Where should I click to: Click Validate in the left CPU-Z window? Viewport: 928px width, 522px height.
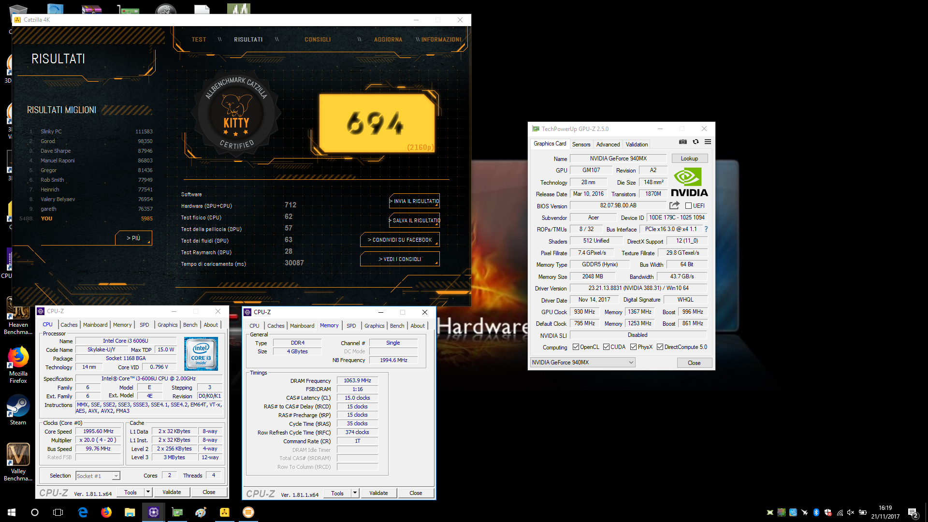tap(172, 492)
